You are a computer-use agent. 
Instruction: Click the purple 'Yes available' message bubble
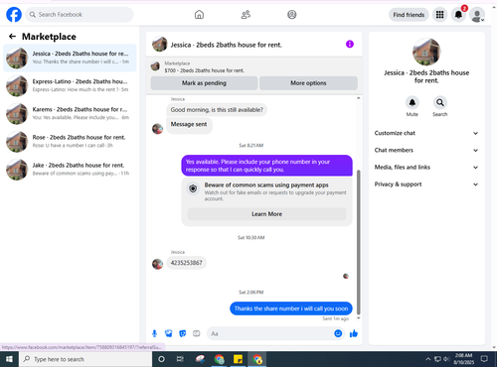(x=266, y=166)
